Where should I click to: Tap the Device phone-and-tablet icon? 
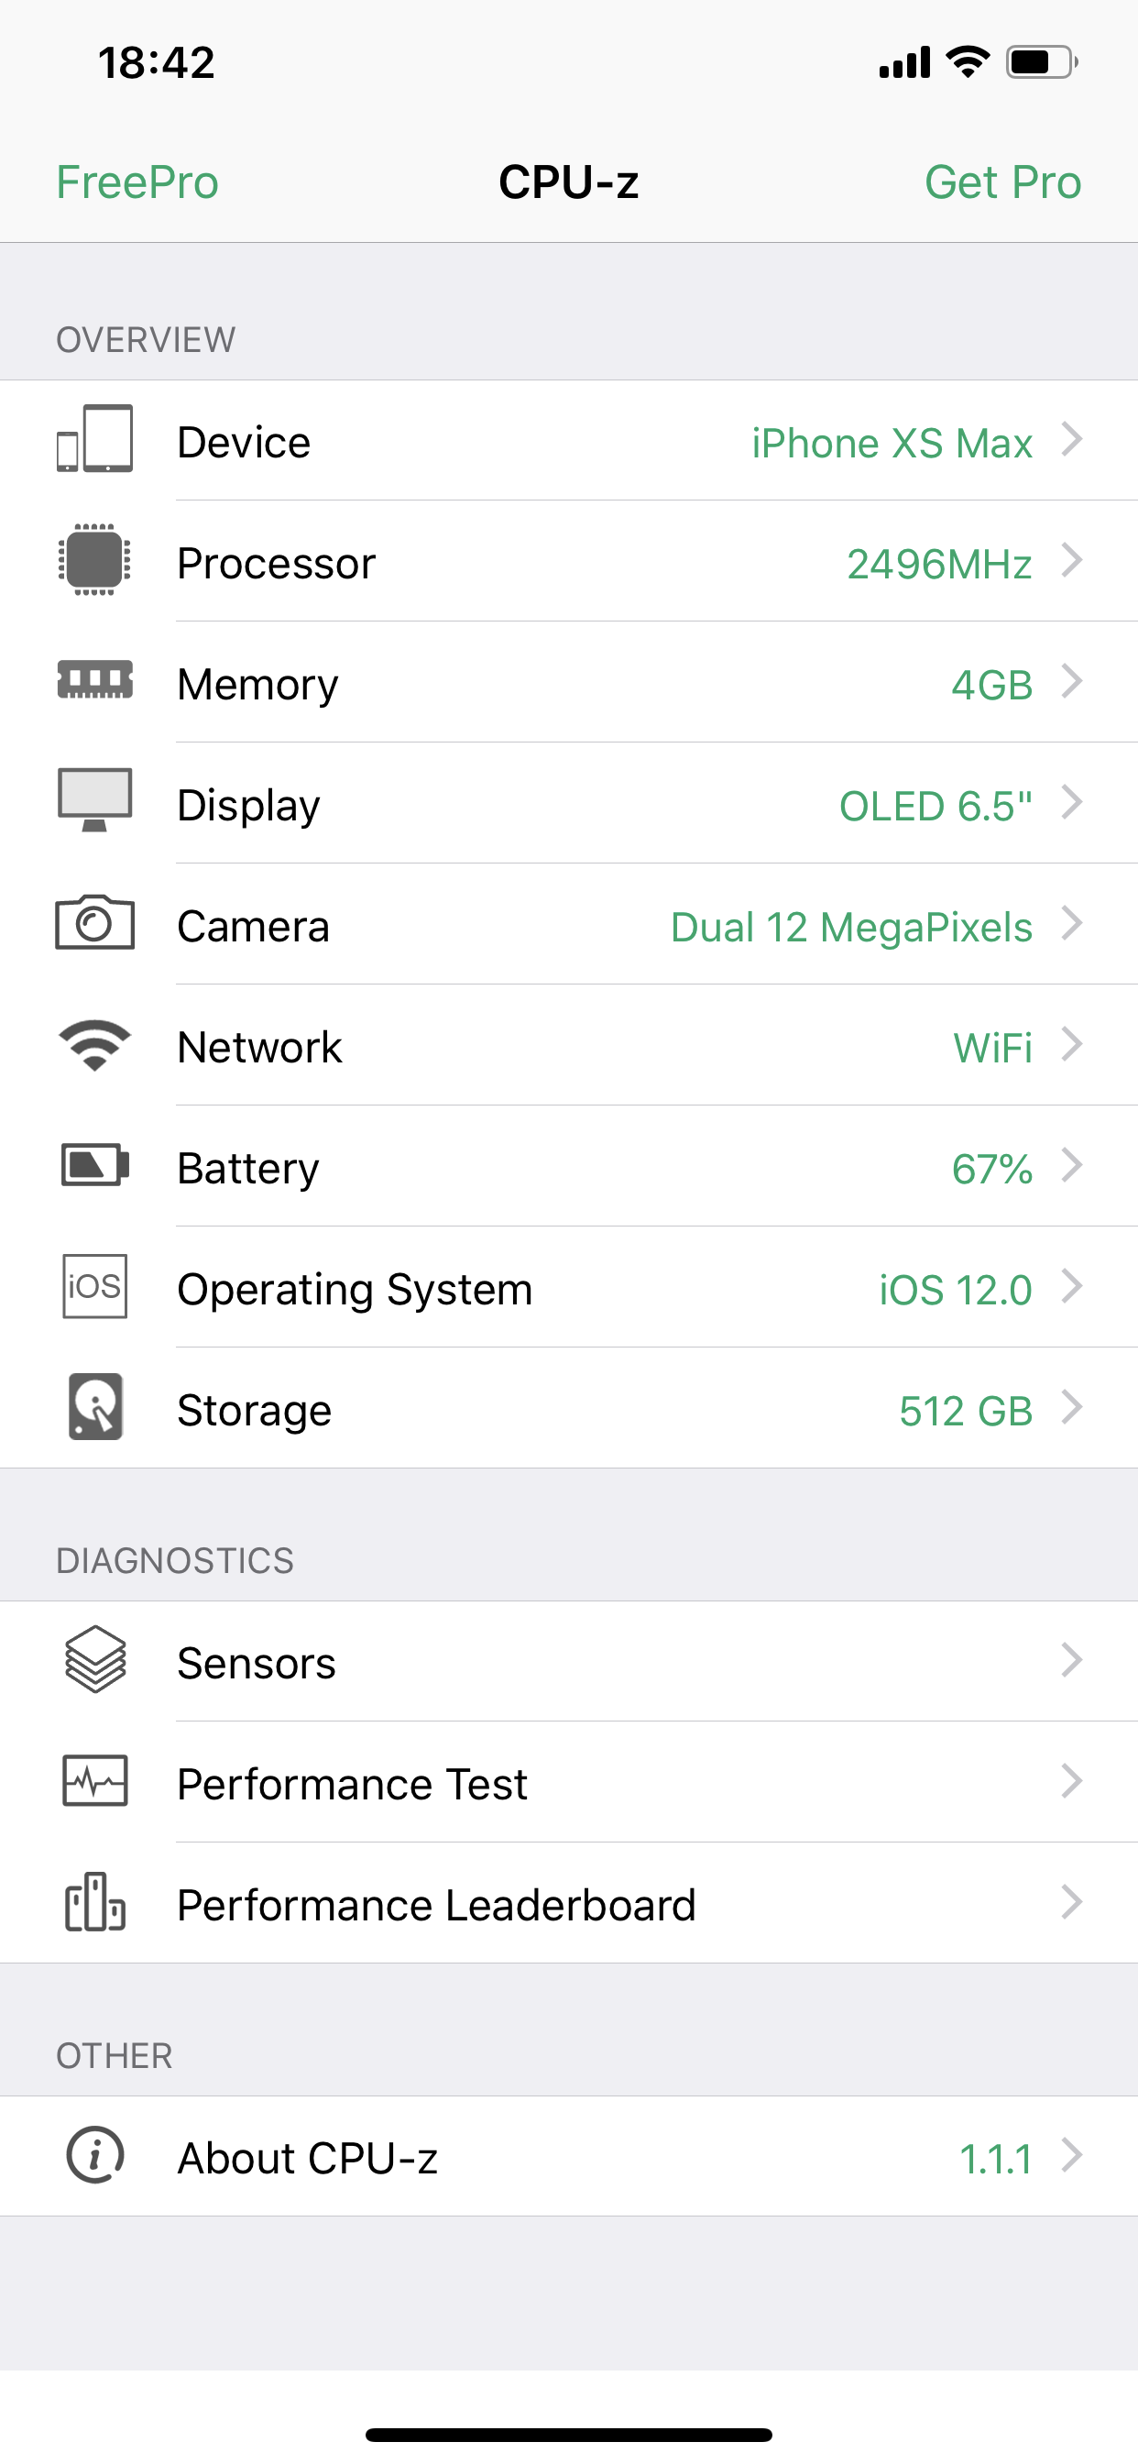[x=93, y=440]
